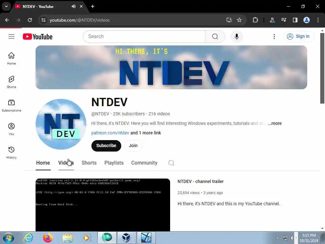The height and width of the screenshot is (244, 325).
Task: Open Chrome Labs flask icon
Action: tap(272, 20)
